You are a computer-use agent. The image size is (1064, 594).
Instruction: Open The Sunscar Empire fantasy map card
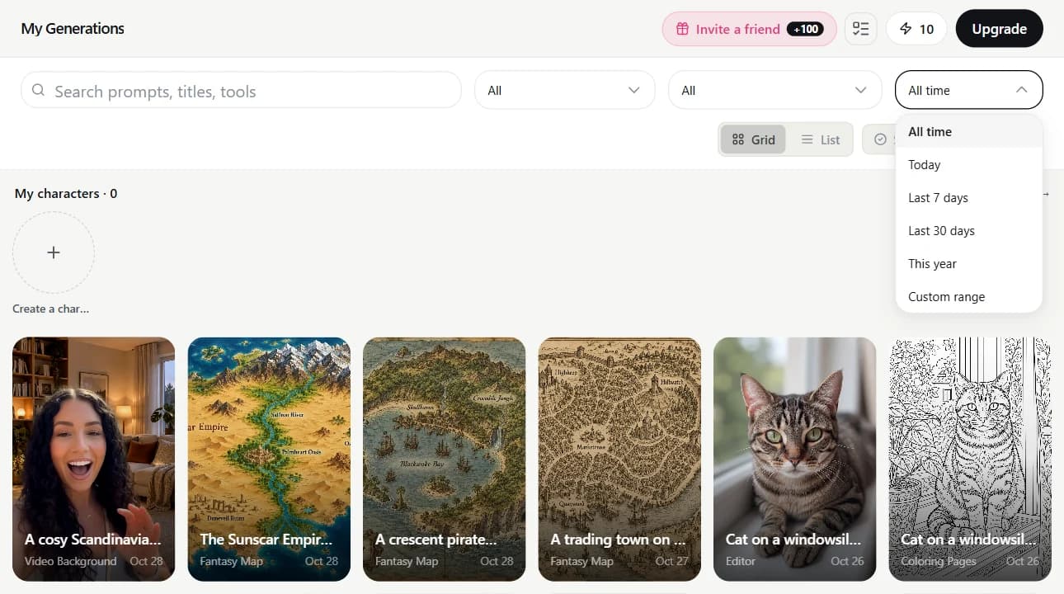(269, 459)
